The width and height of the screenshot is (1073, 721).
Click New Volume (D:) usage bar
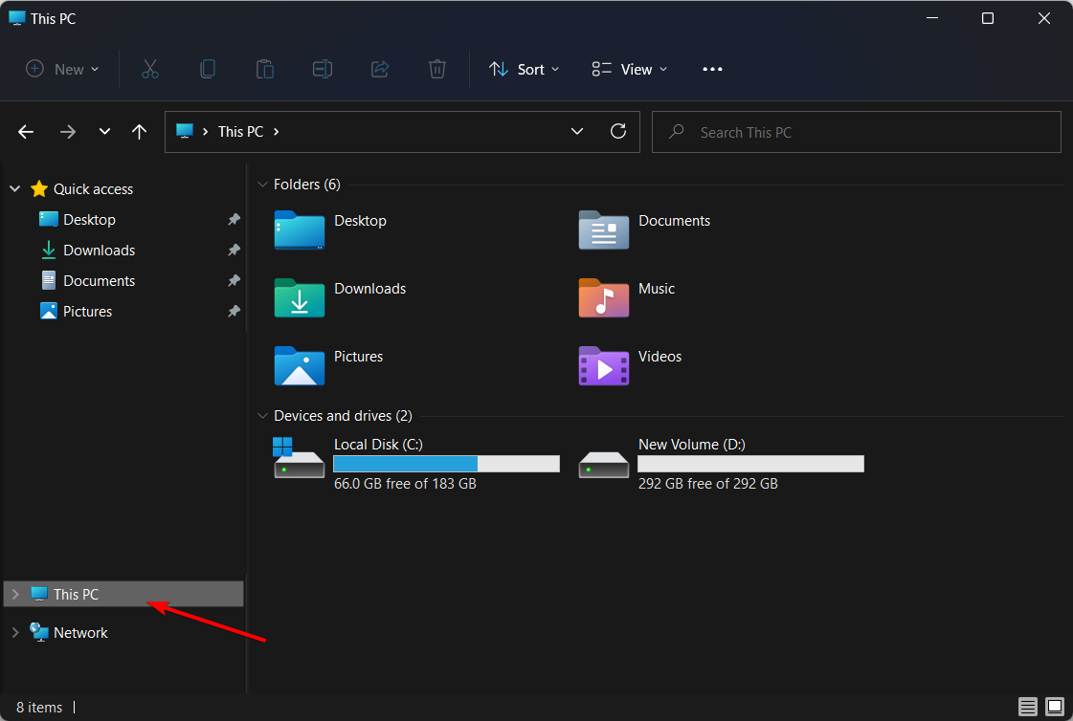[x=750, y=464]
